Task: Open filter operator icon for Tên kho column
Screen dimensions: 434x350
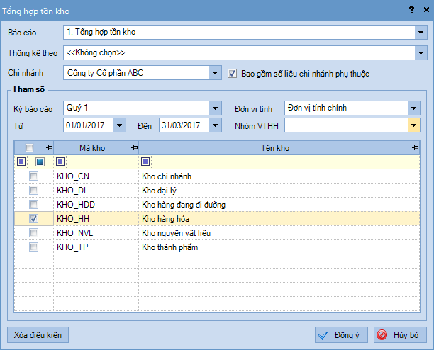Action: [145, 162]
